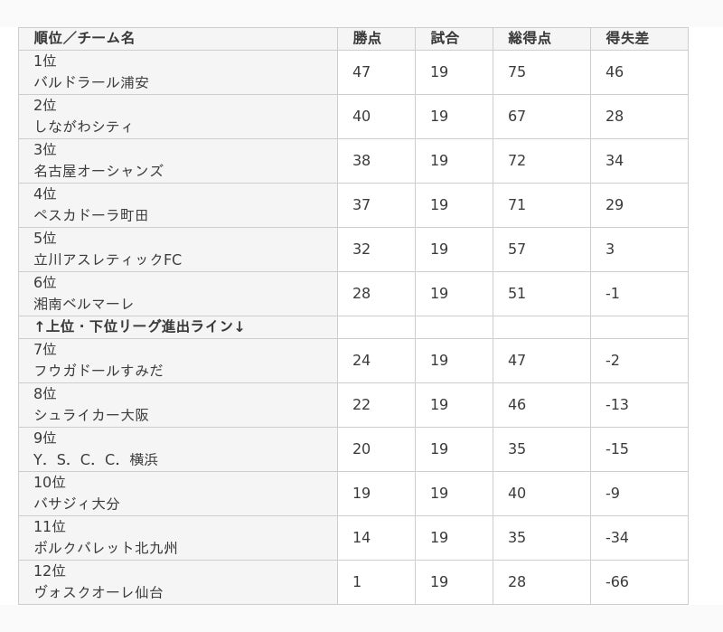Viewport: 723px width, 632px height.
Task: Click the 名古屋オーシャンズ team cell
Action: (x=178, y=161)
